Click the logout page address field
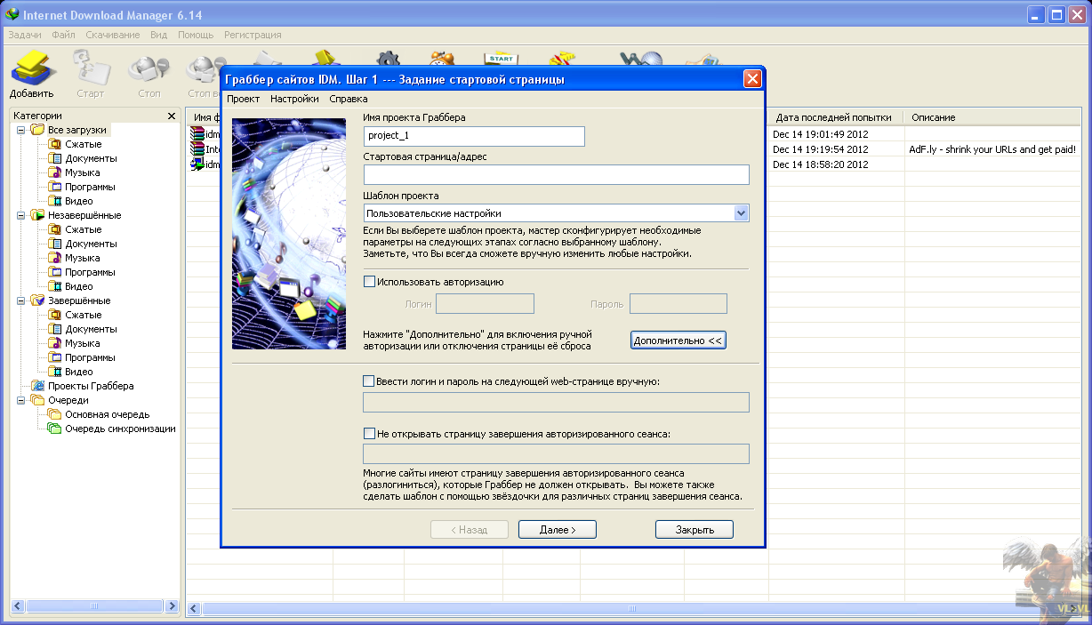 click(x=557, y=454)
